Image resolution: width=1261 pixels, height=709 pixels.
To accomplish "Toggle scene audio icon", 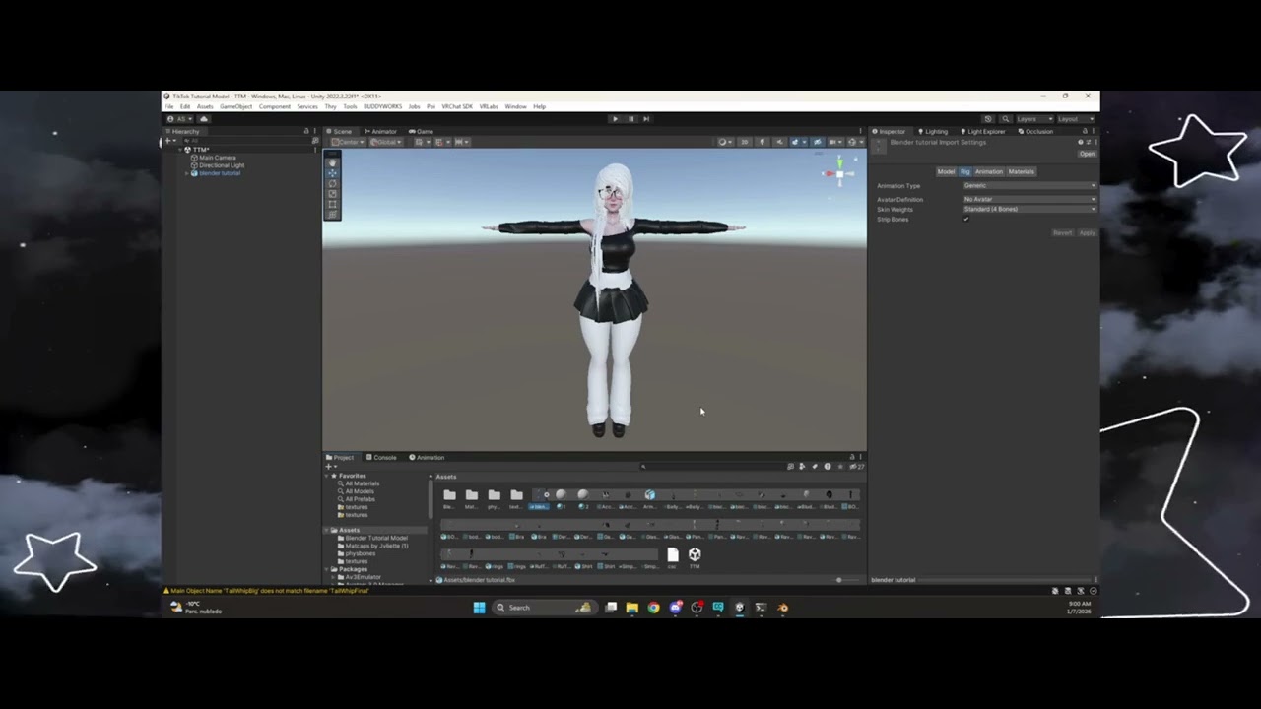I will tap(779, 142).
